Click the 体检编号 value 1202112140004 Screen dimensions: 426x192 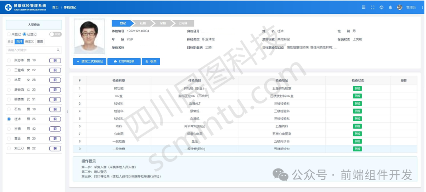click(138, 31)
